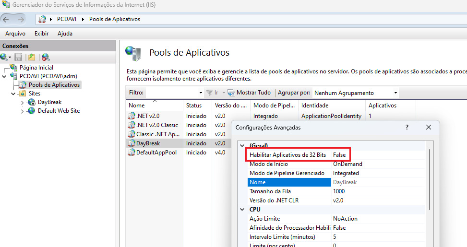Select the .NET v2.0 Classic row

pos(157,125)
